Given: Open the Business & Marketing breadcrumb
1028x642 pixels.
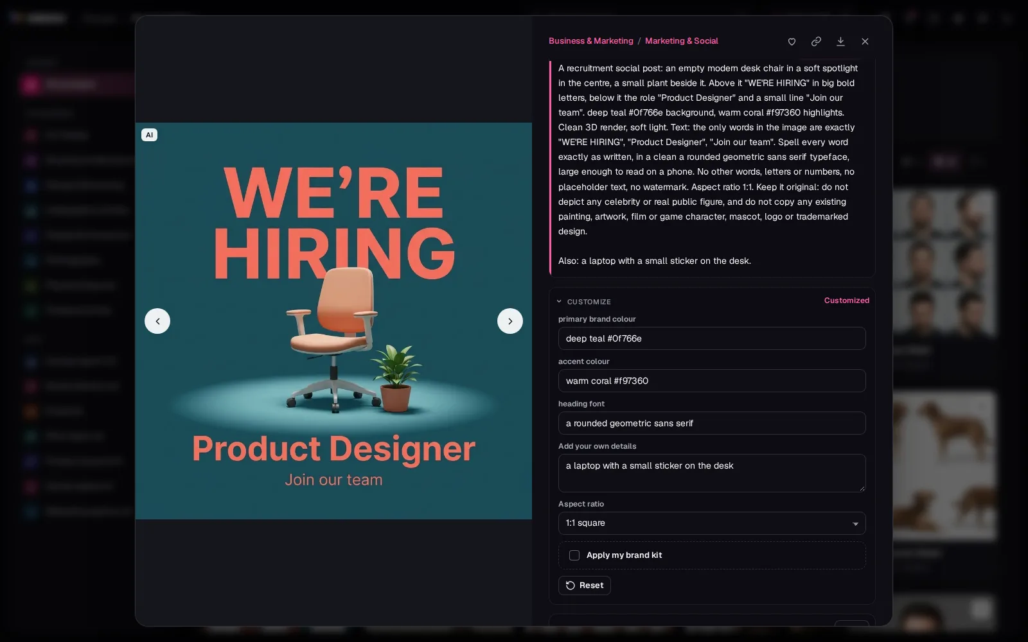Looking at the screenshot, I should (x=590, y=40).
